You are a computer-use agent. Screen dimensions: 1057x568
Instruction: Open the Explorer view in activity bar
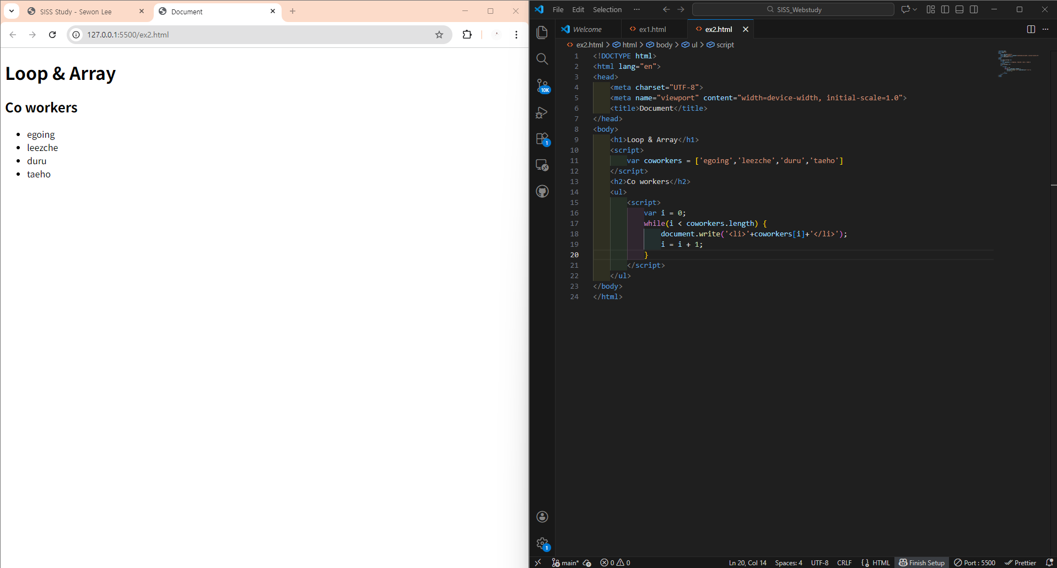tap(542, 33)
